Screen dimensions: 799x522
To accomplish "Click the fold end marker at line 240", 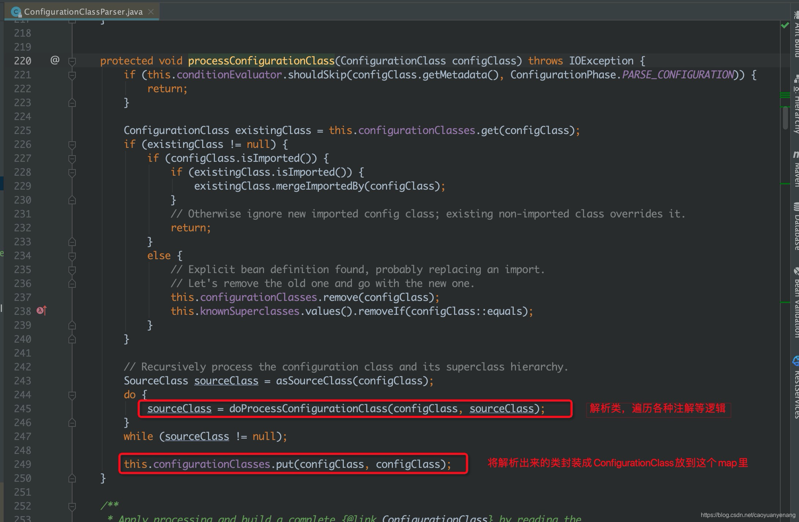I will [72, 339].
